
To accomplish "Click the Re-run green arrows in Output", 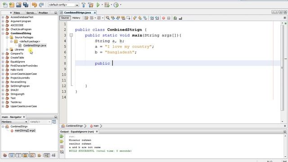I will click(x=62, y=136).
